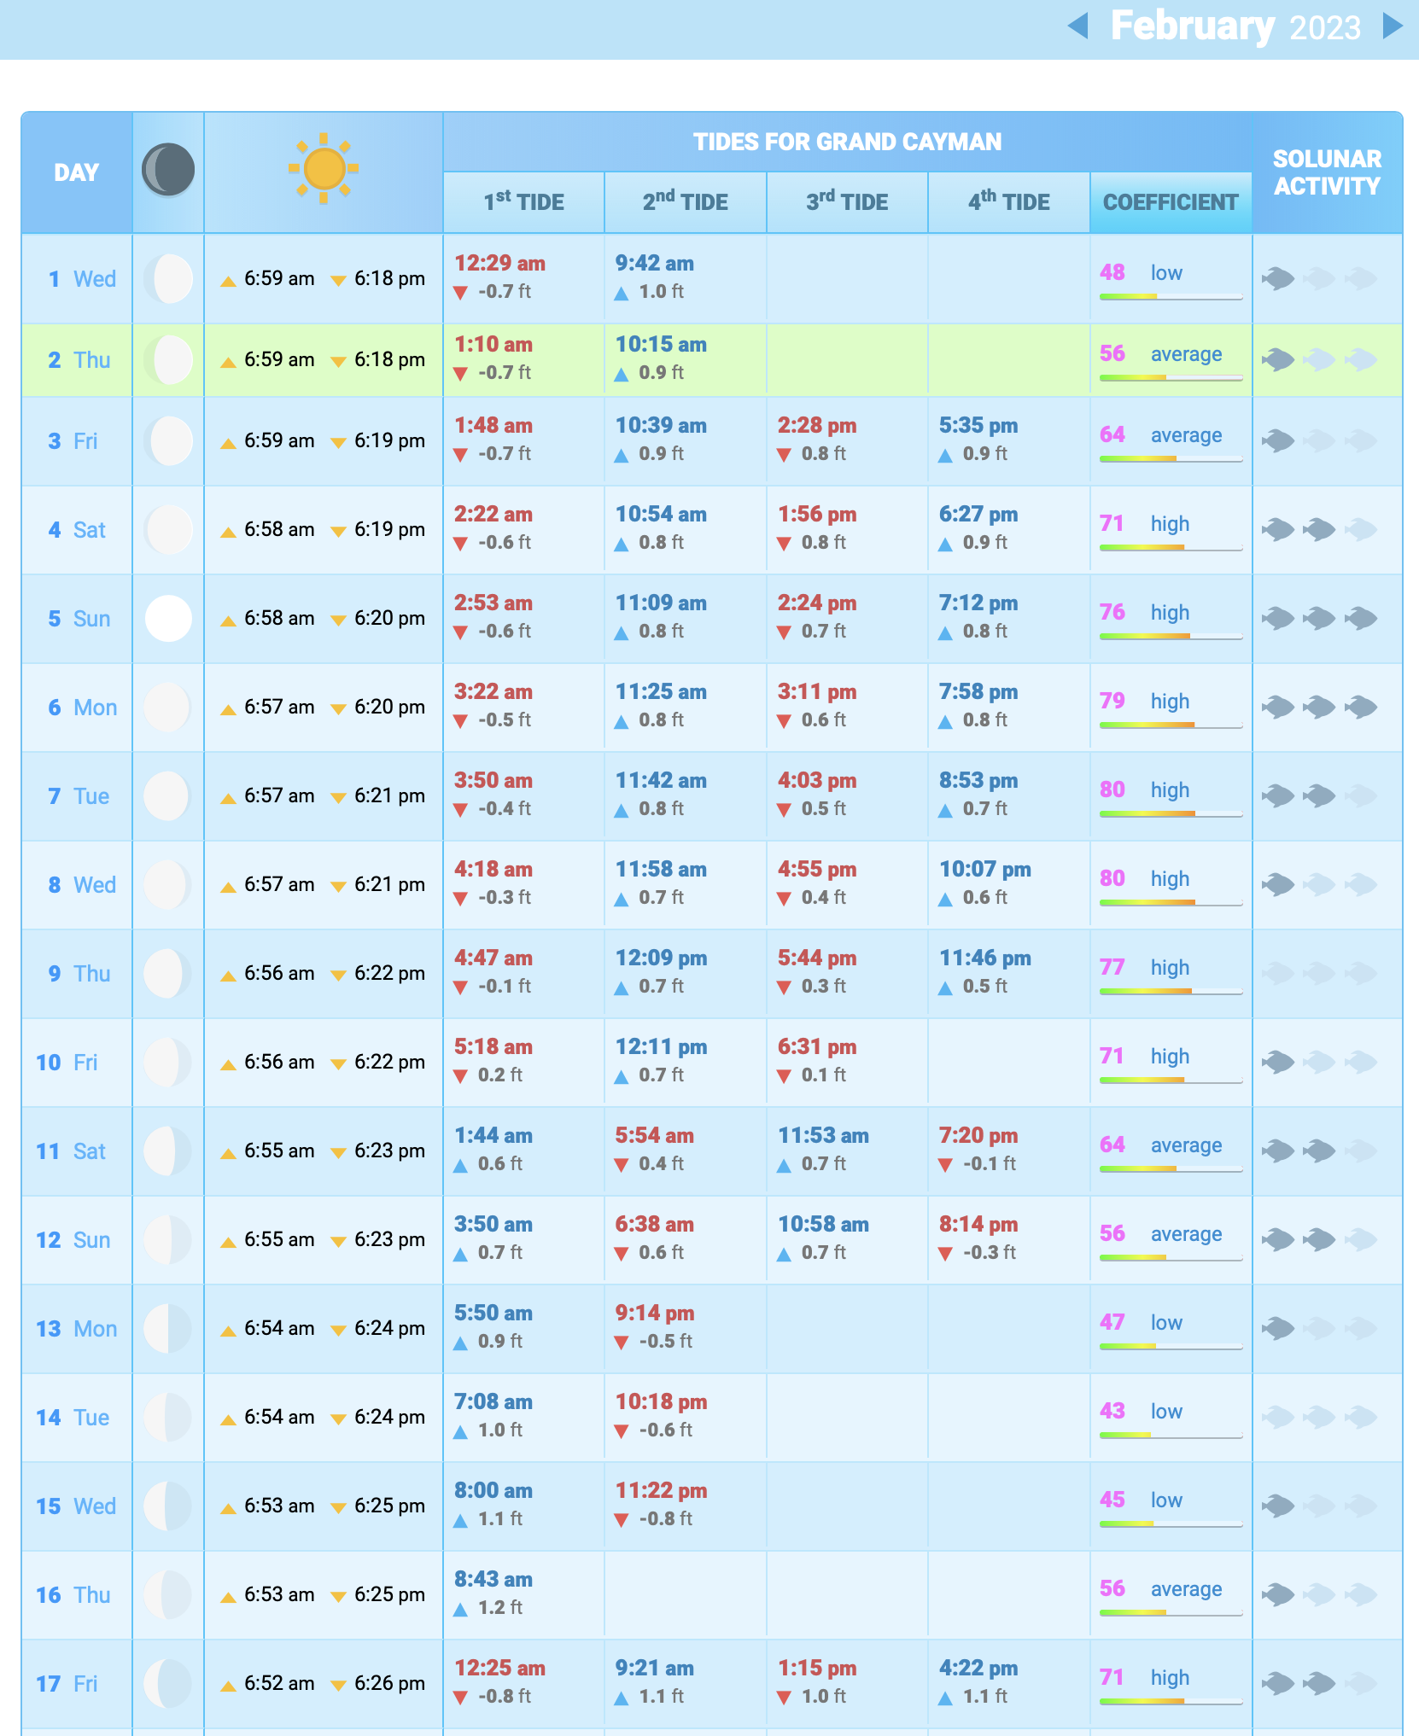
Task: Click coefficient bar for 14 Tue
Action: tap(1170, 1435)
